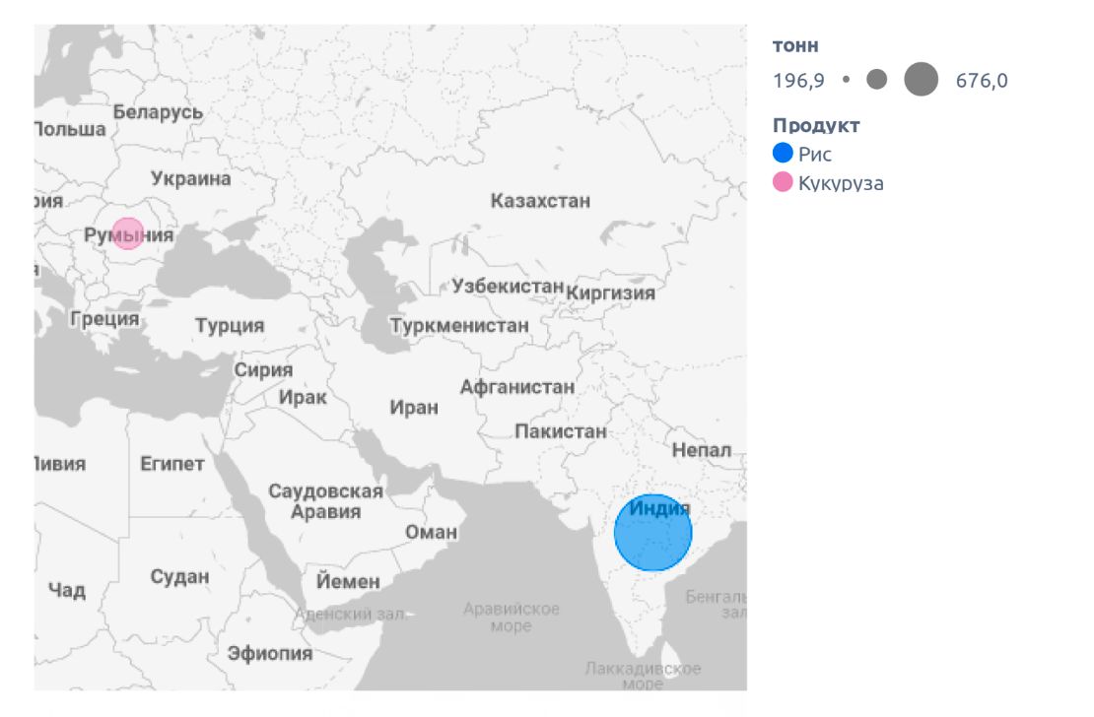1094x717 pixels.
Task: Click the medium gray size legend circle
Action: [877, 80]
